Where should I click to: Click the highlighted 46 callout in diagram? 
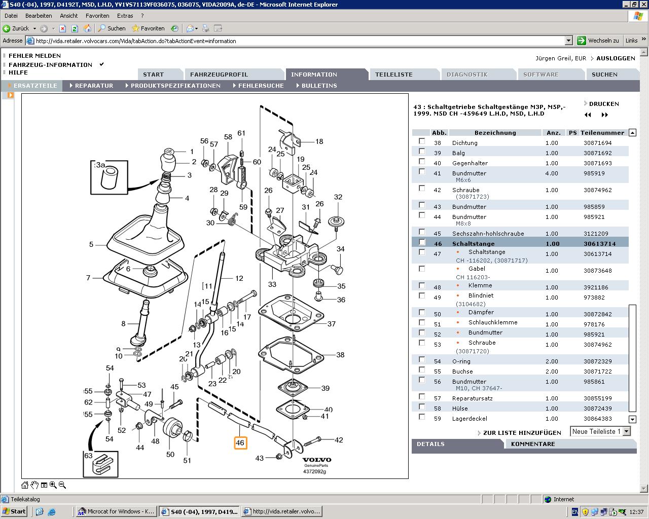pyautogui.click(x=240, y=443)
